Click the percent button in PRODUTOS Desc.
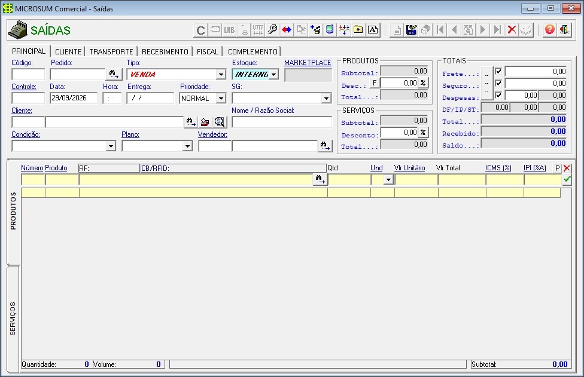Screen dimensions: 584x377 [x=423, y=82]
